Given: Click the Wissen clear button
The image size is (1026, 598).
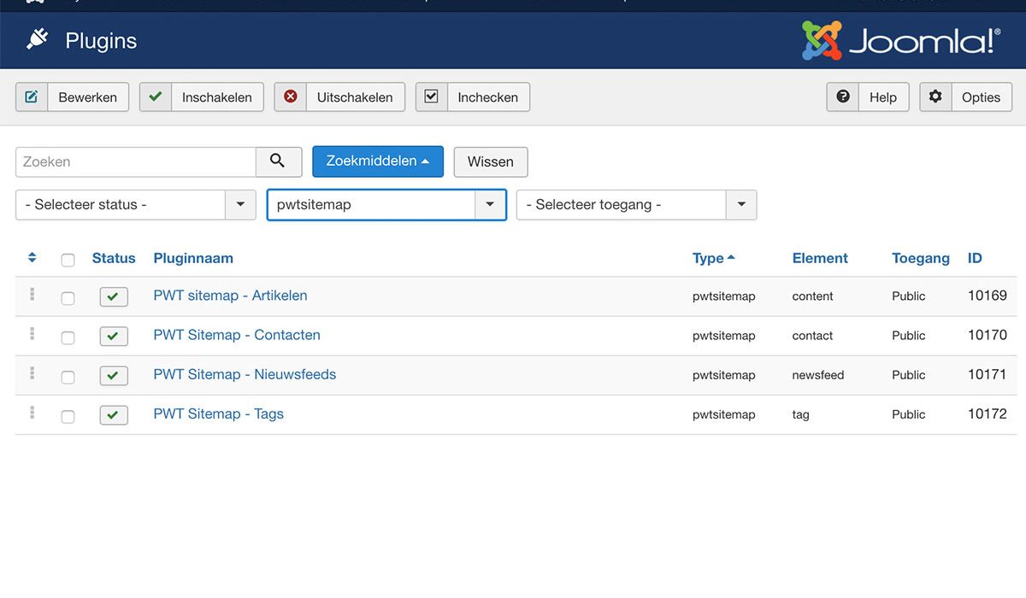Looking at the screenshot, I should coord(491,161).
